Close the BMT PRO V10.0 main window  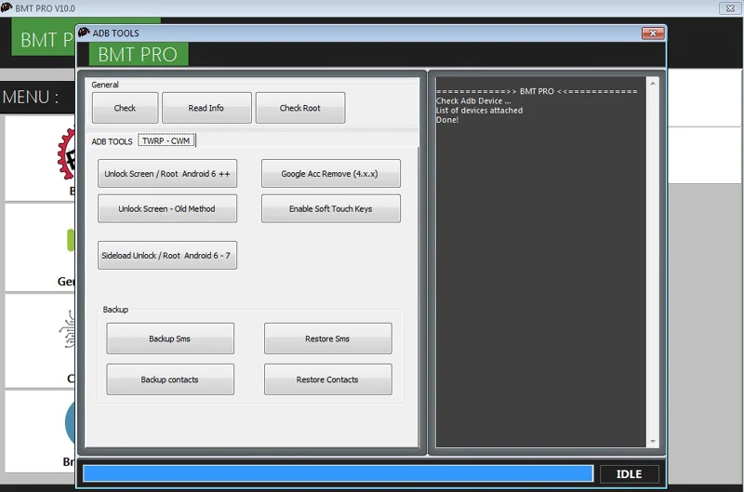731,8
